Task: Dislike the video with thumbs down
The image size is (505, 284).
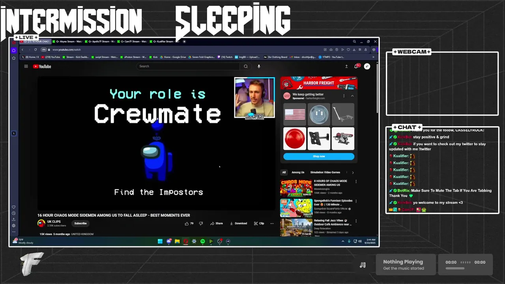Action: pyautogui.click(x=201, y=223)
